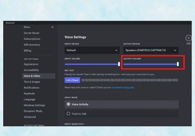
Task: Click middle of Output Volume track
Action: 150,64
